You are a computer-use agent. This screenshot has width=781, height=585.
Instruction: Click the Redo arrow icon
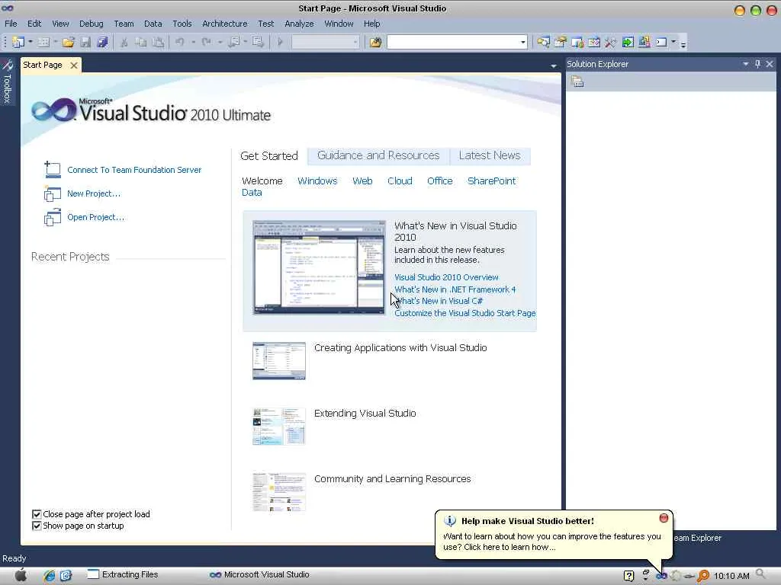coord(206,43)
